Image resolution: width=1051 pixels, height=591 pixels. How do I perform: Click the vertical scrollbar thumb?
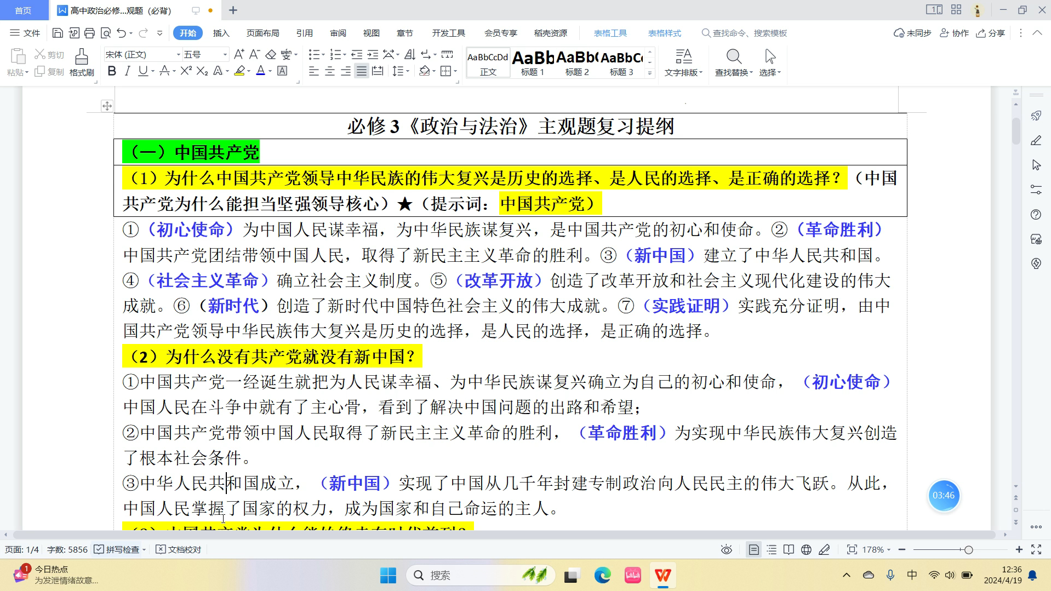1015,131
